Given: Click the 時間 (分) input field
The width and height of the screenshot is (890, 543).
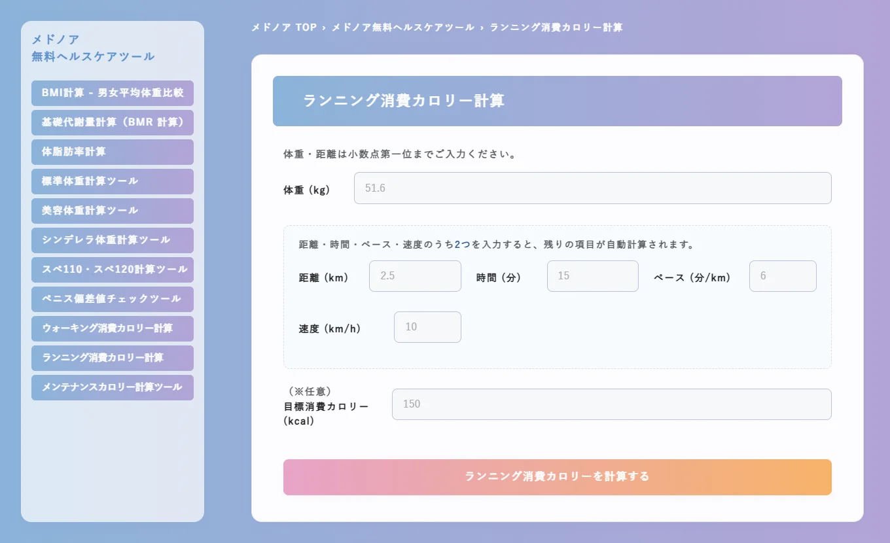Looking at the screenshot, I should tap(592, 276).
